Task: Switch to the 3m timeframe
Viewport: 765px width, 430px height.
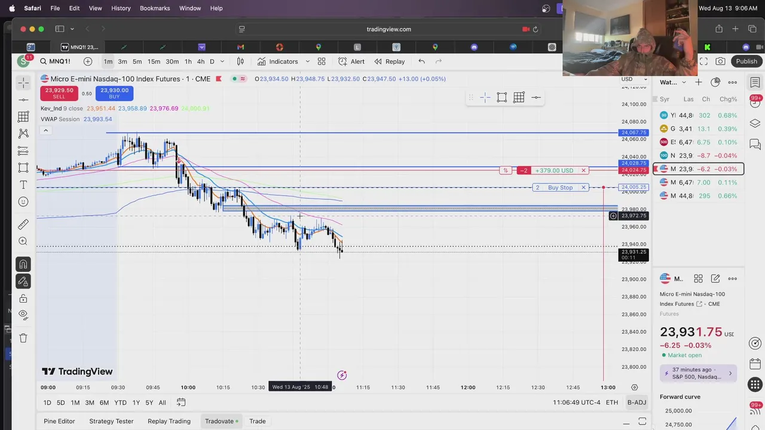Action: tap(123, 62)
